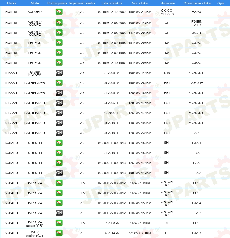Click the power value 170kW / 231KM
Viewport: 230px width, 238px height.
tap(140, 133)
